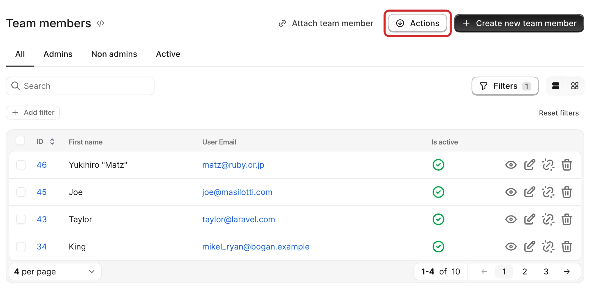Viewport: 590px width, 293px height.
Task: Check the row checkbox for ID 46
Action: pos(21,165)
